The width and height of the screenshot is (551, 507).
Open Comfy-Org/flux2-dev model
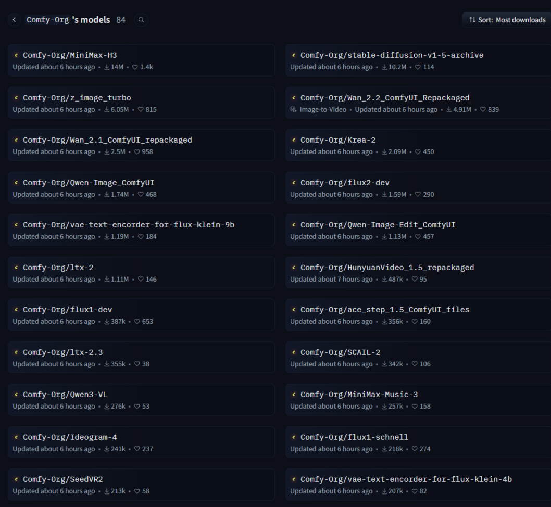(x=418, y=188)
